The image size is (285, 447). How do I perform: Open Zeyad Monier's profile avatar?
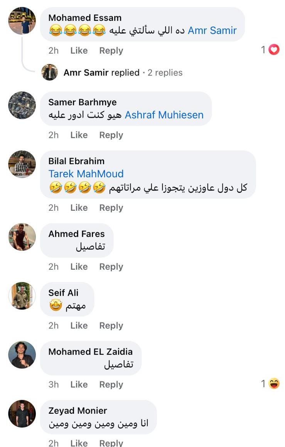22,413
